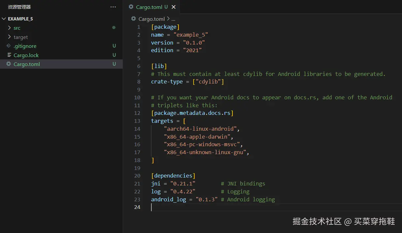Viewport: 402px width, 233px height.
Task: Switch to the Cargo.toml editor tab
Action: point(149,7)
